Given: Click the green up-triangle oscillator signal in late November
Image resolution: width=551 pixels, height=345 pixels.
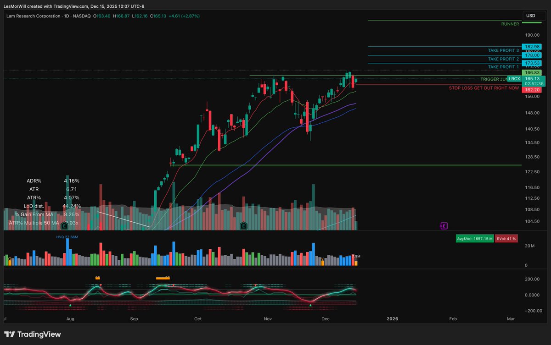Looking at the screenshot, I should 310,305.
